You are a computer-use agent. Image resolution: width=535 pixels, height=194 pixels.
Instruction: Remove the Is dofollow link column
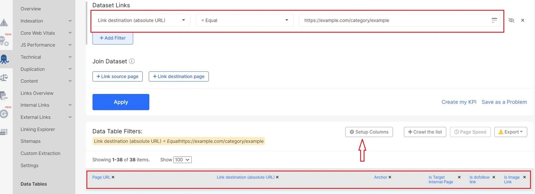(494, 177)
